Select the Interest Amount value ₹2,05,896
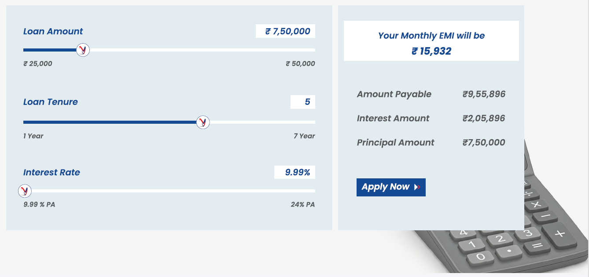 (484, 118)
